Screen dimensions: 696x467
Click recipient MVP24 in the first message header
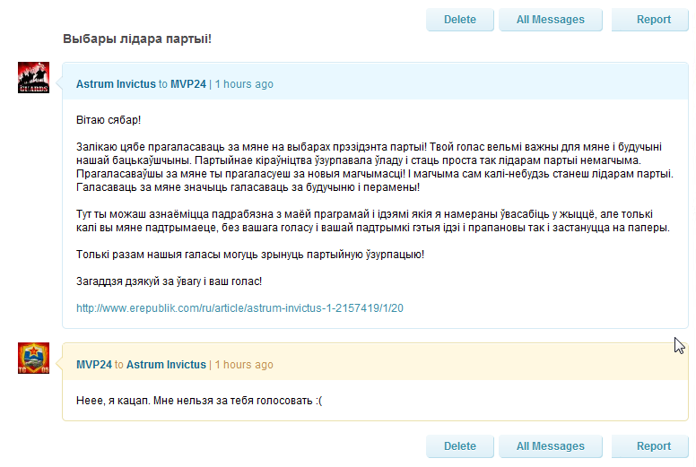point(188,84)
